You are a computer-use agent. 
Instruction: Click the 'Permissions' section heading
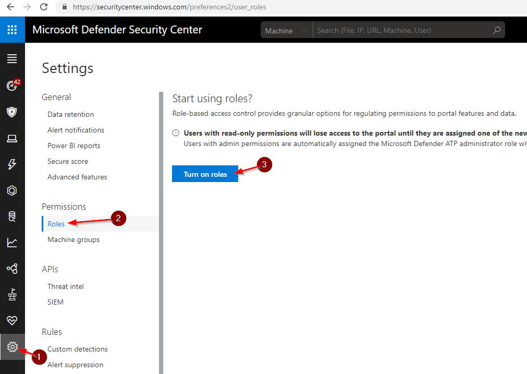click(x=64, y=207)
